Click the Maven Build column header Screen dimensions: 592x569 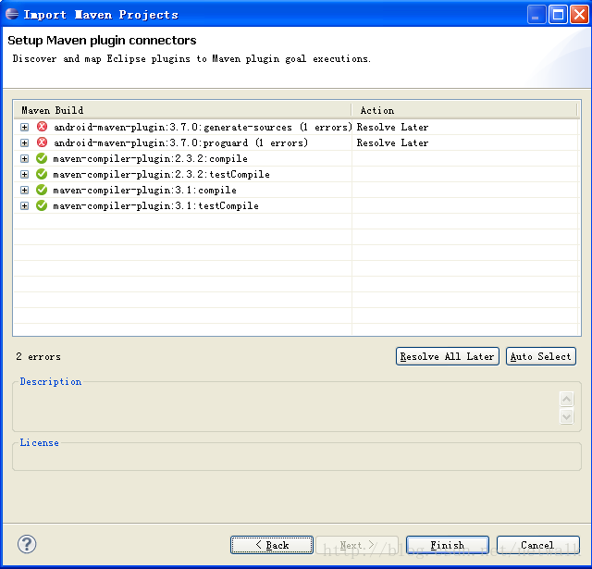(x=183, y=110)
